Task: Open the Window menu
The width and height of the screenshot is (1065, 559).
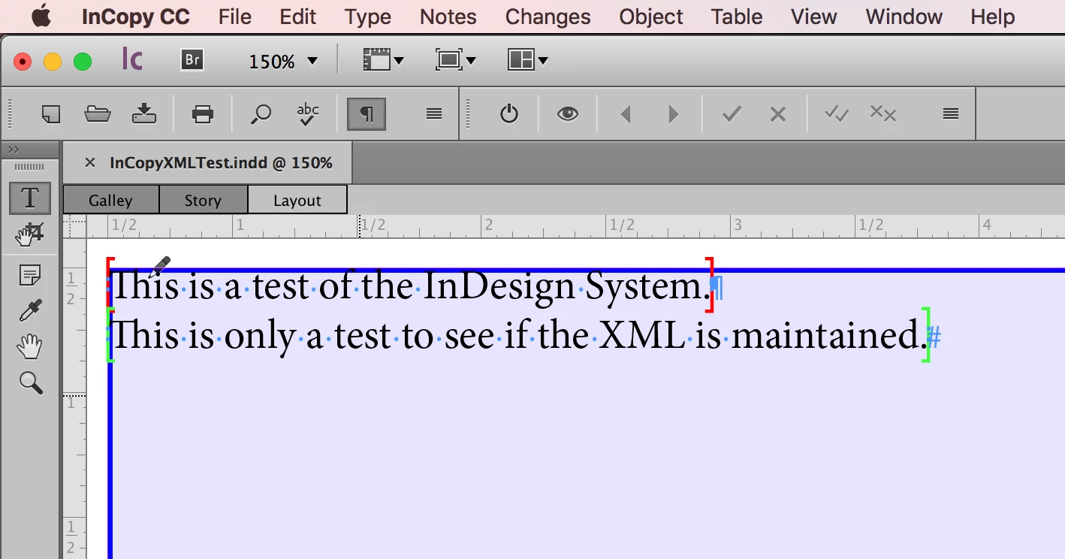Action: click(904, 17)
